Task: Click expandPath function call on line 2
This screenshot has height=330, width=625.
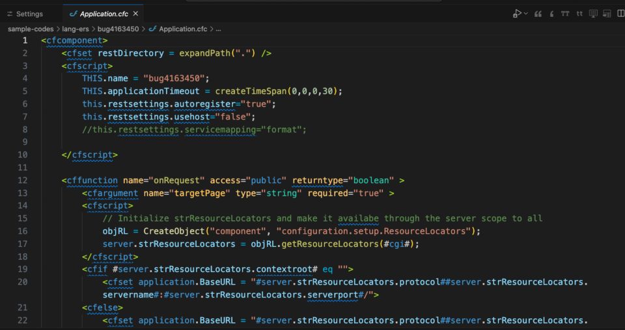Action: [204, 53]
